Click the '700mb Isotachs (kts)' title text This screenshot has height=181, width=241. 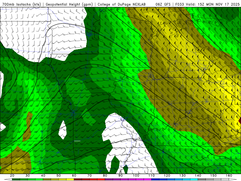click(x=21, y=4)
